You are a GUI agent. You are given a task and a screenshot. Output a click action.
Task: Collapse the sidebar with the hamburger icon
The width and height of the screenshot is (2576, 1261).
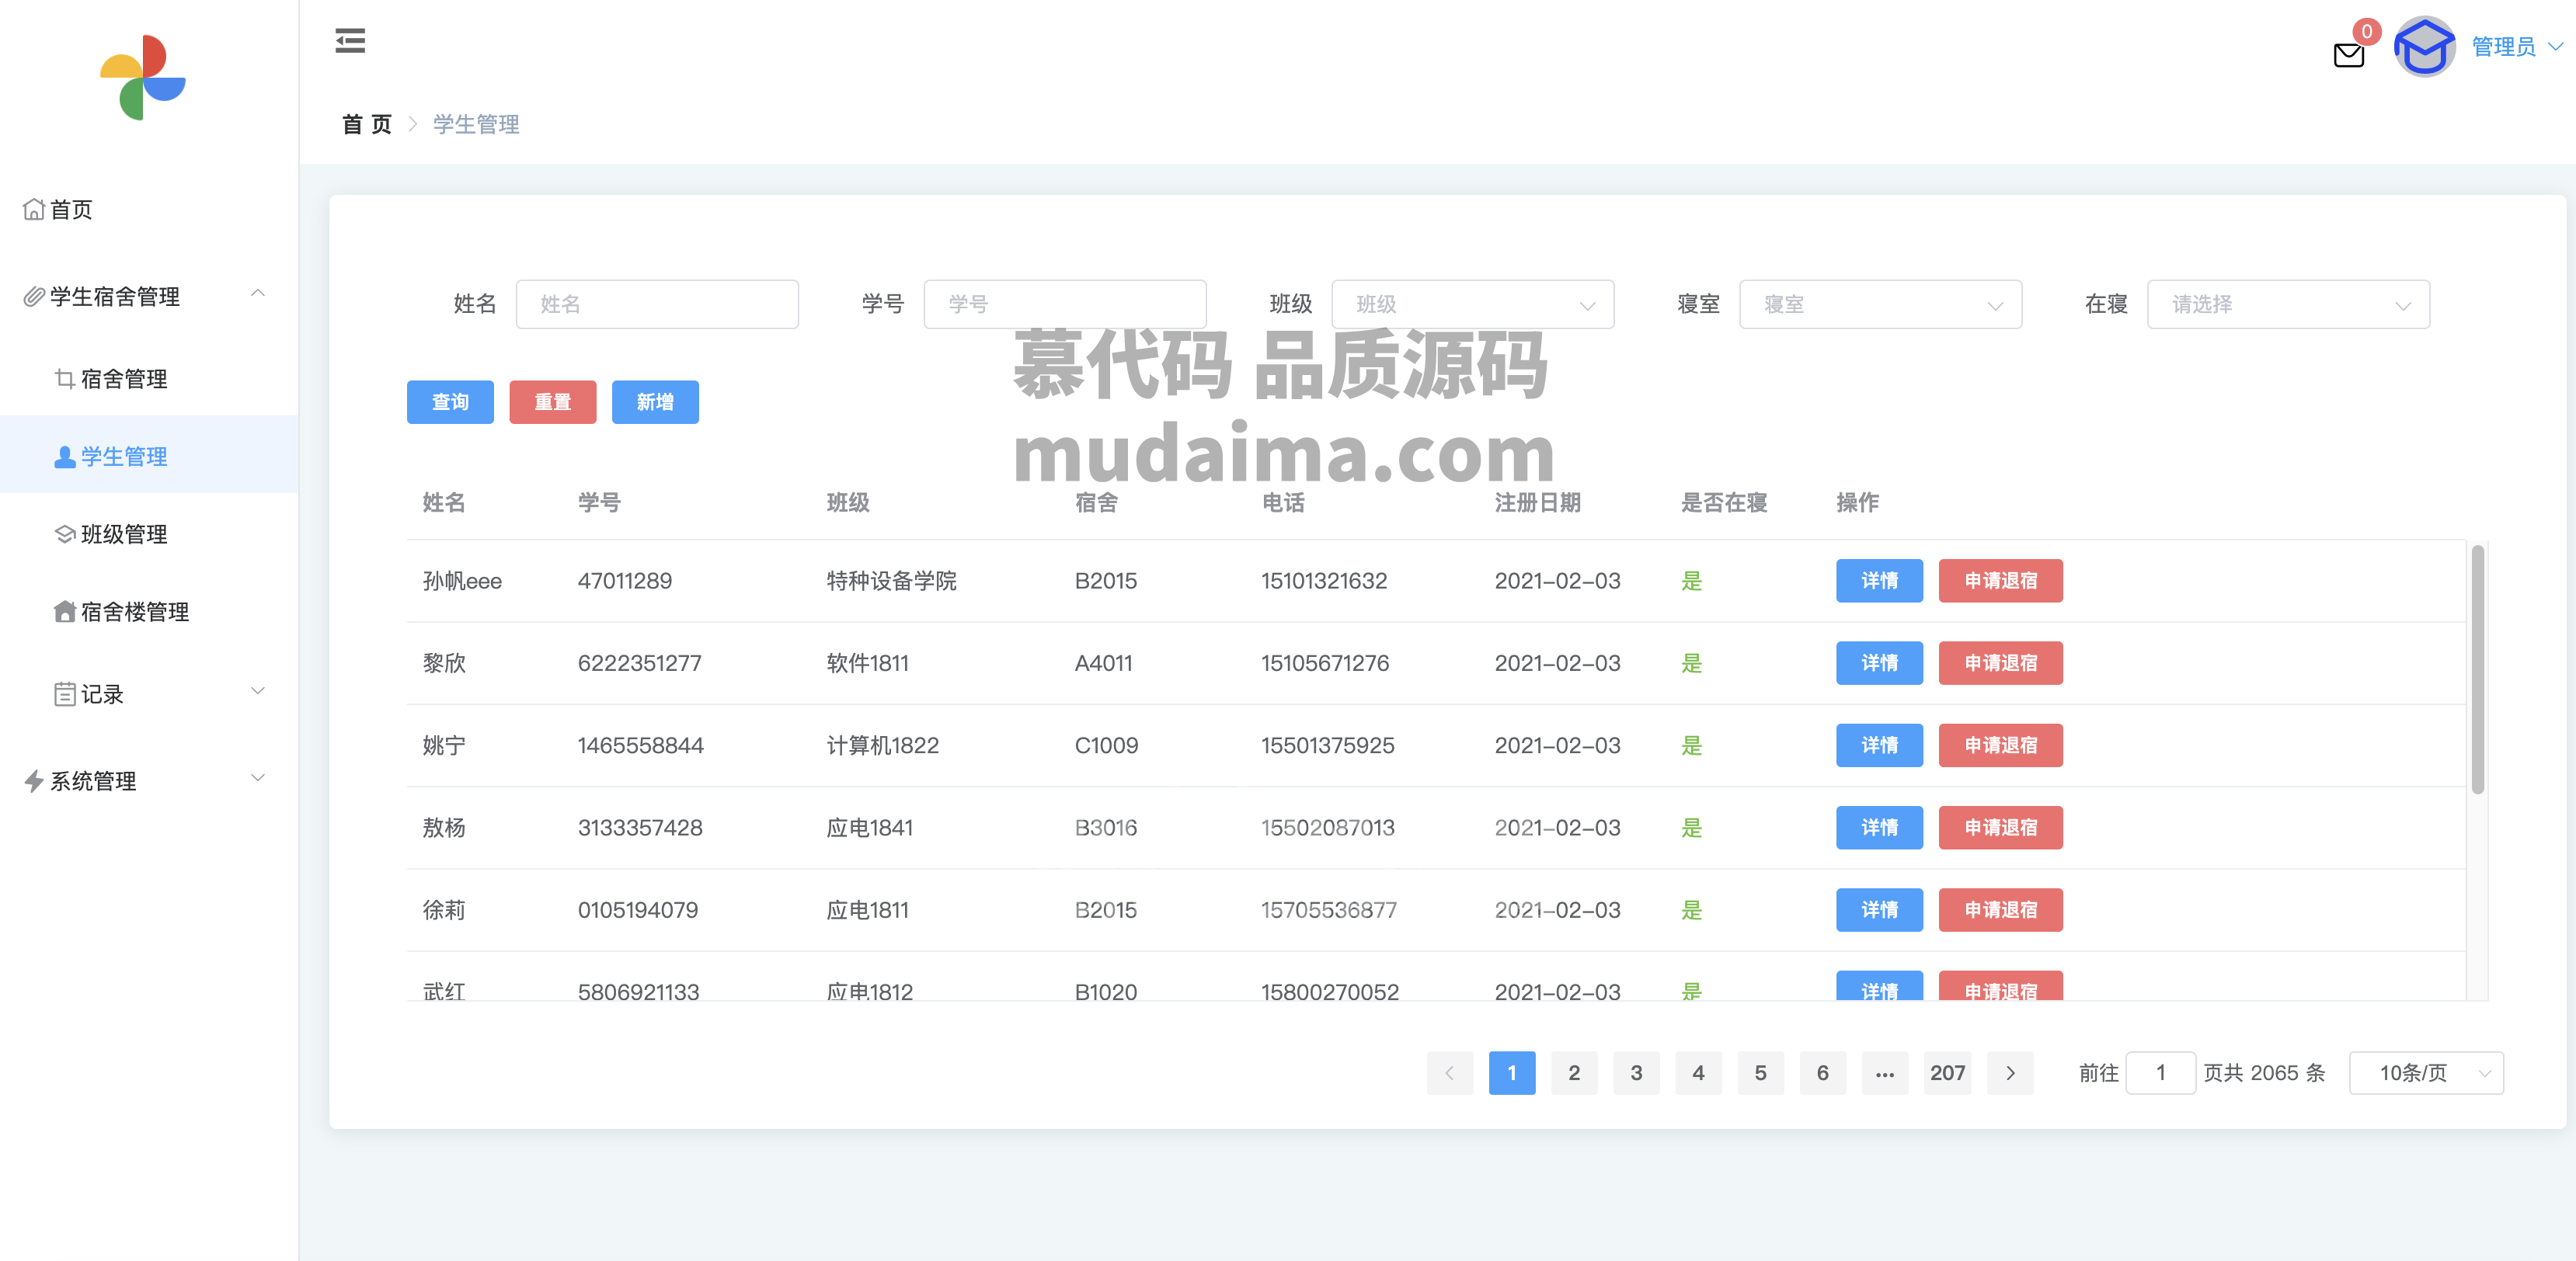point(350,41)
